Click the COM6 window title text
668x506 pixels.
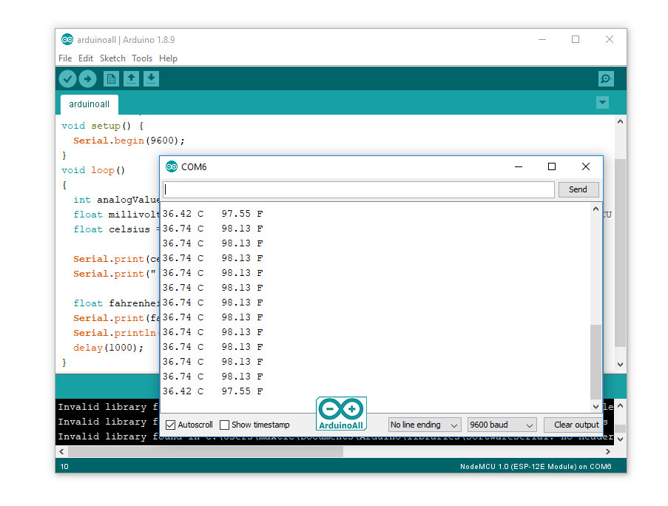point(194,167)
